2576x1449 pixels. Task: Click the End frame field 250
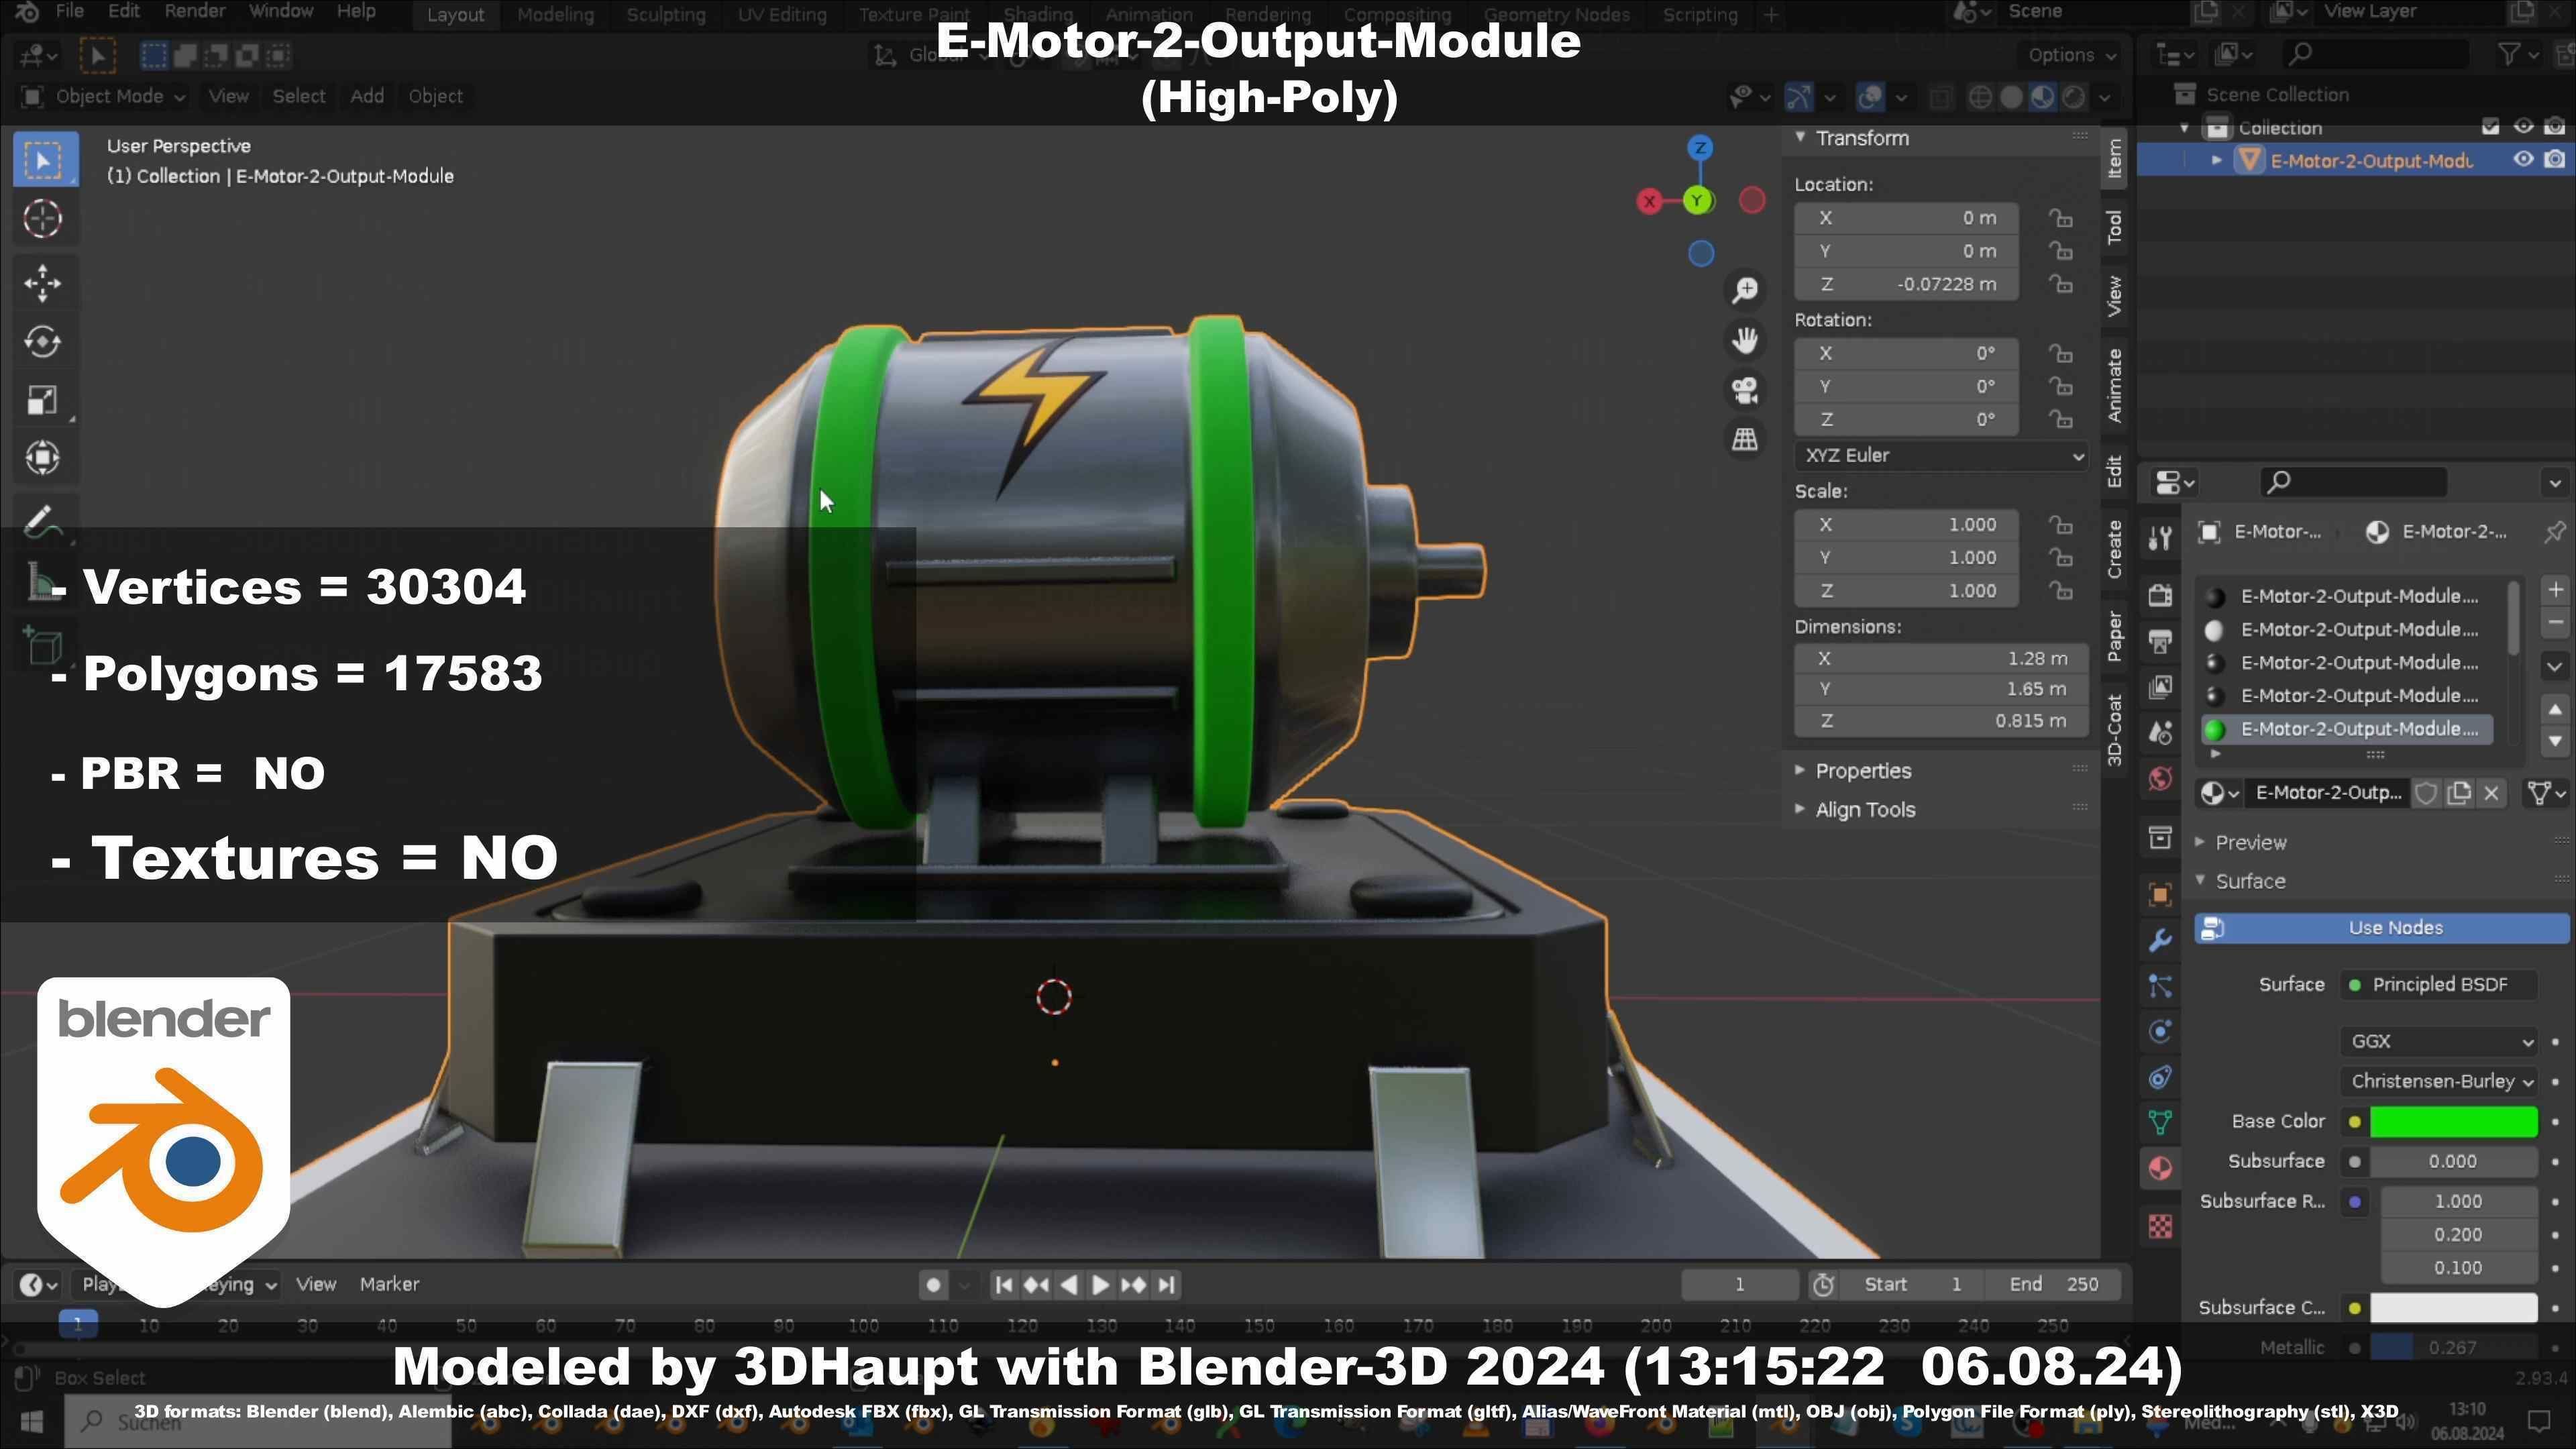click(2054, 1285)
